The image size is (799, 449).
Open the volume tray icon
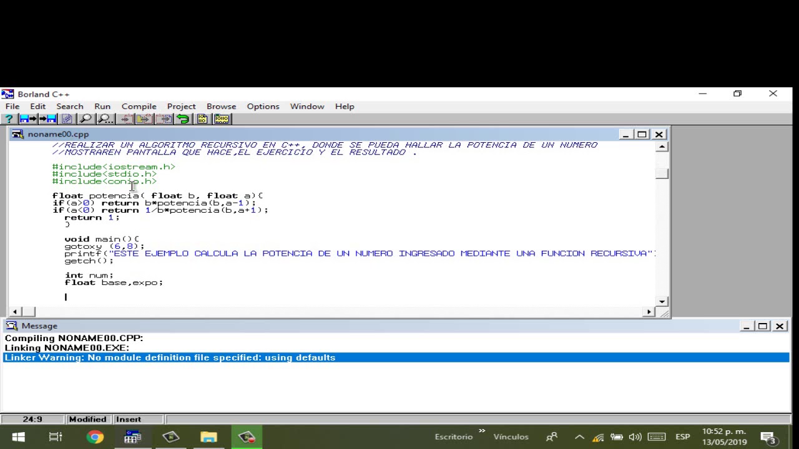point(635,437)
